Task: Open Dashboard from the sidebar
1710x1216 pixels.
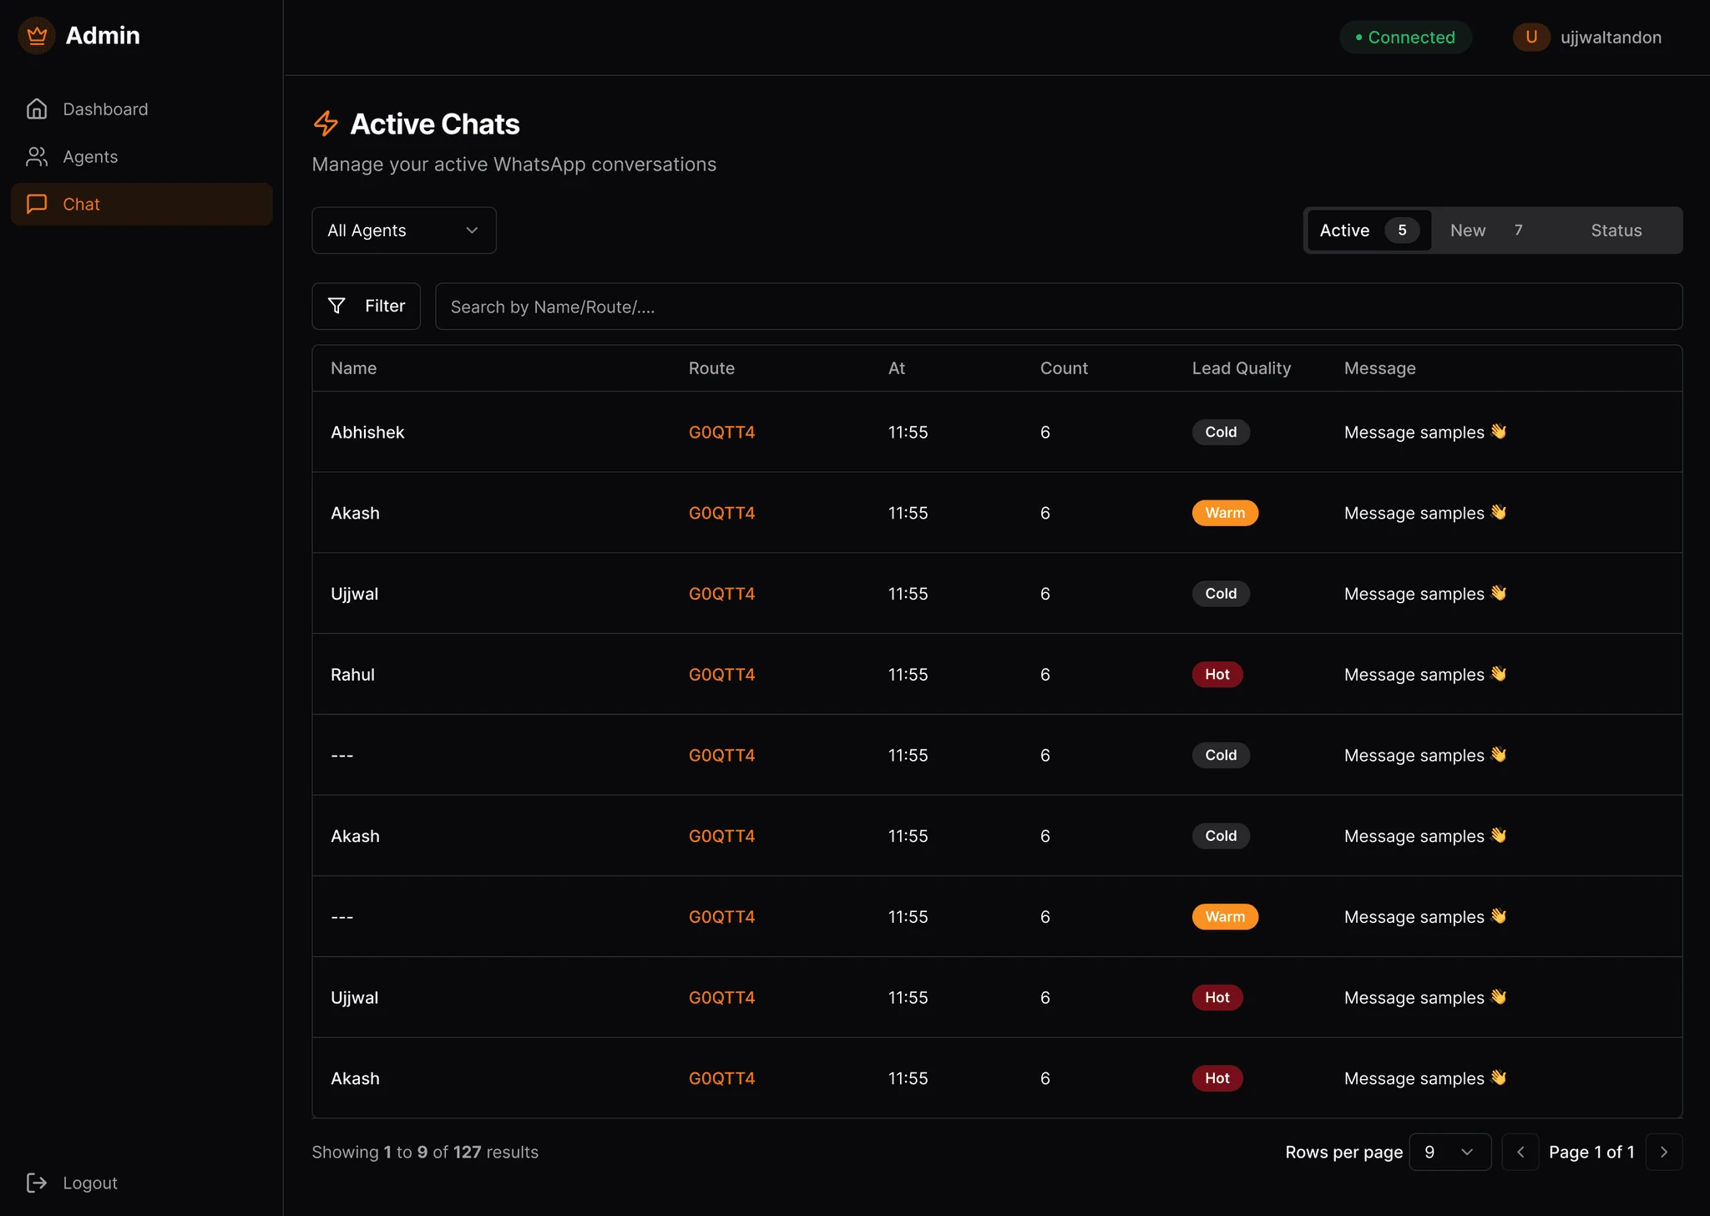Action: (x=142, y=109)
